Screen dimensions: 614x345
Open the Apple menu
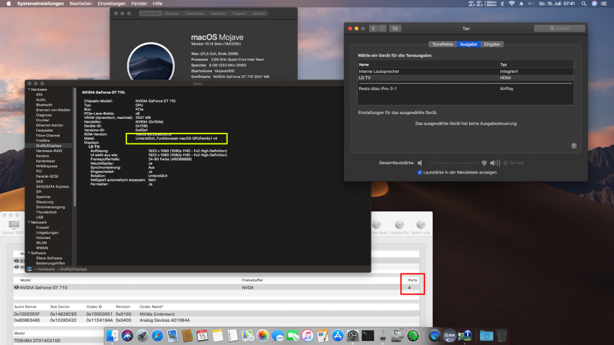[x=9, y=4]
